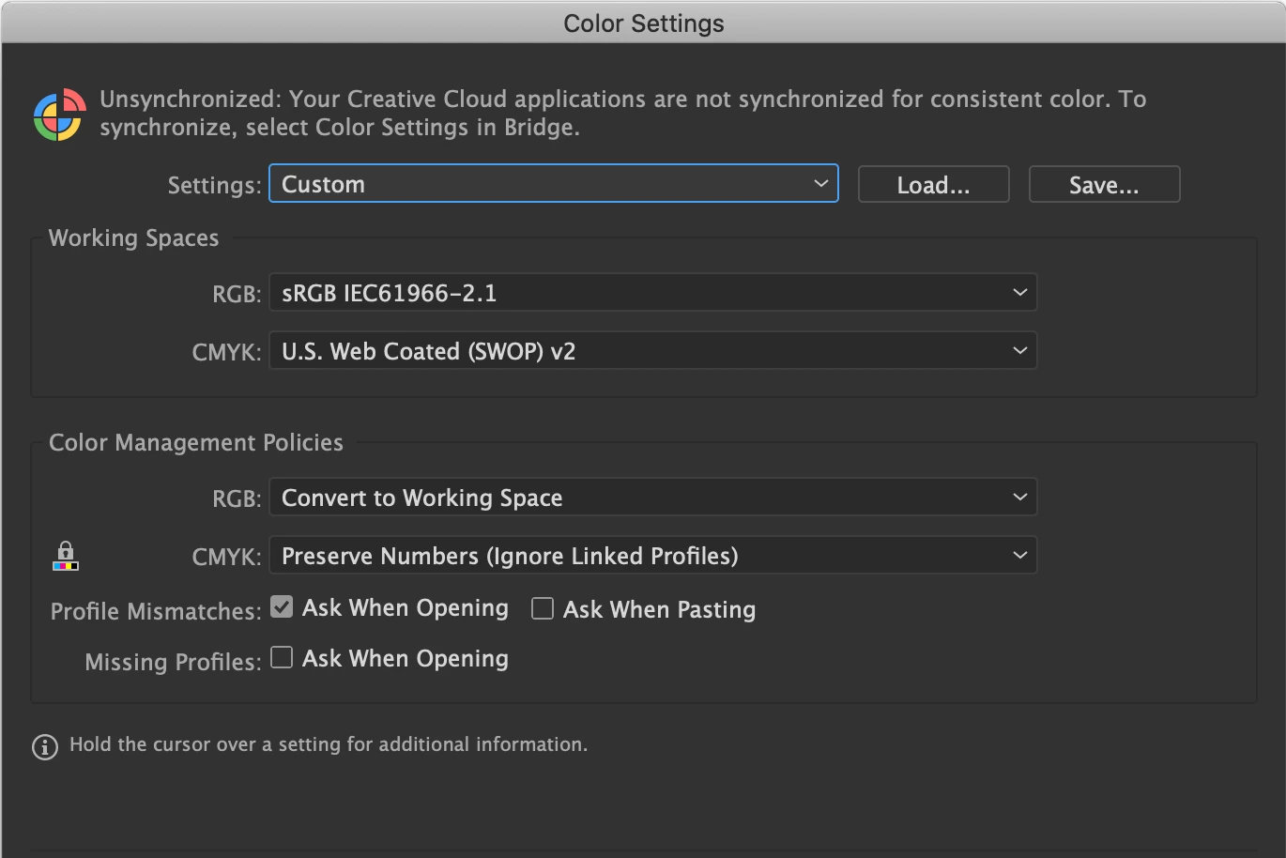Click the Preserve Numbers dropdown arrow
1286x858 pixels.
[x=1019, y=556]
